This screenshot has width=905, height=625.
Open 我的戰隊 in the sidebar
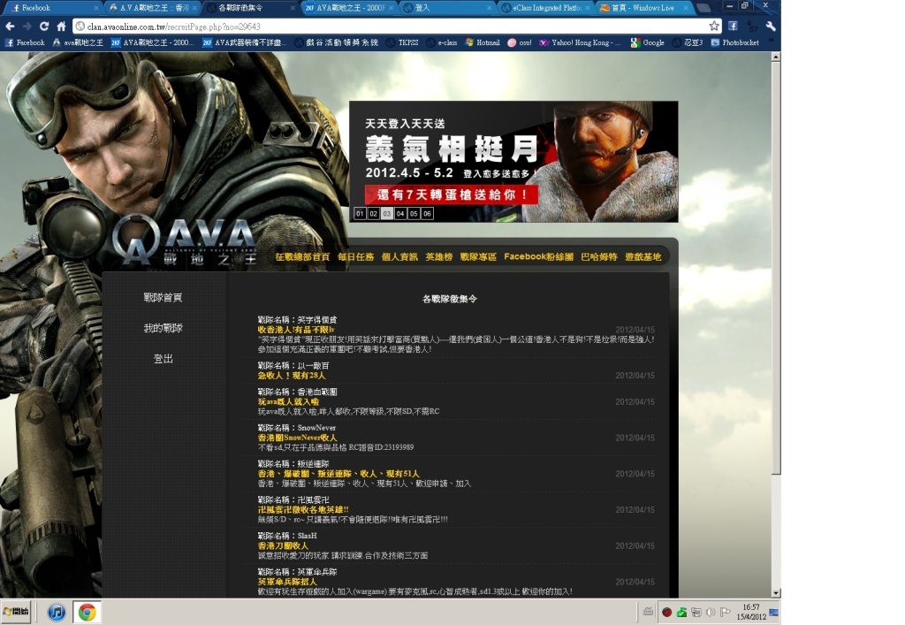pyautogui.click(x=163, y=328)
